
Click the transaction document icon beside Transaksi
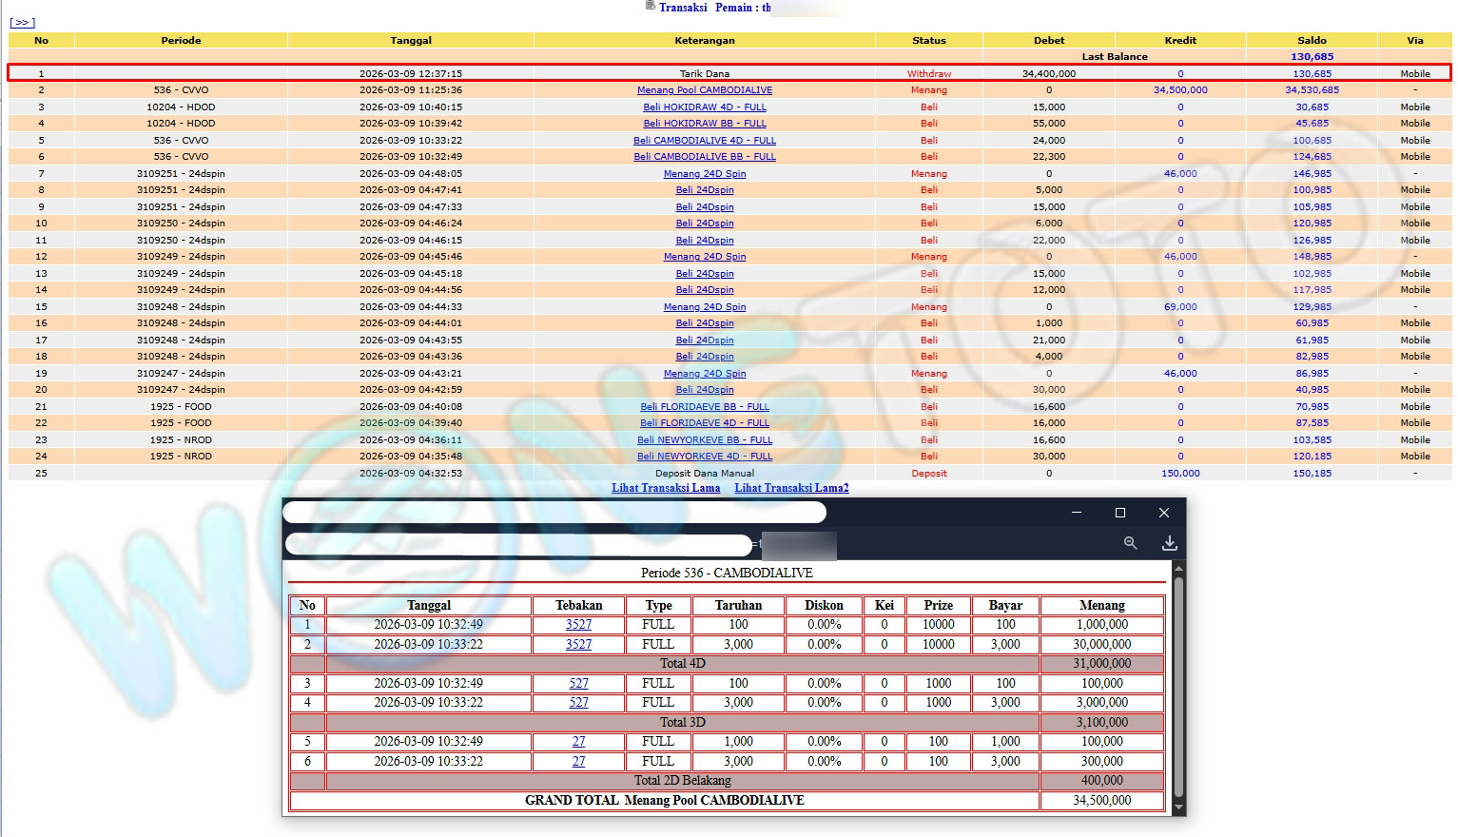pos(650,7)
